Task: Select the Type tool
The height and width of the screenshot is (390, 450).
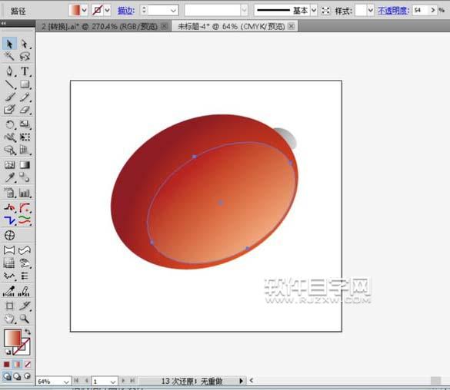Action: [x=25, y=71]
